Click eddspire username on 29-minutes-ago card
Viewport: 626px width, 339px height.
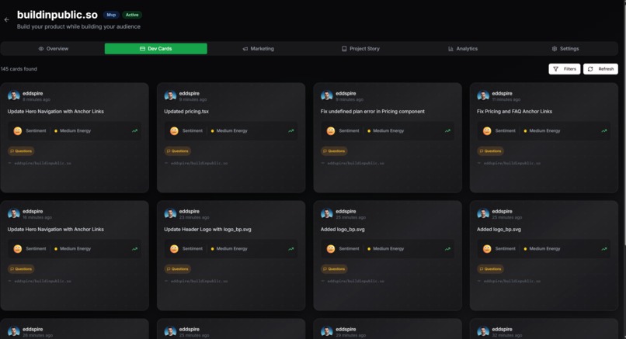346,330
